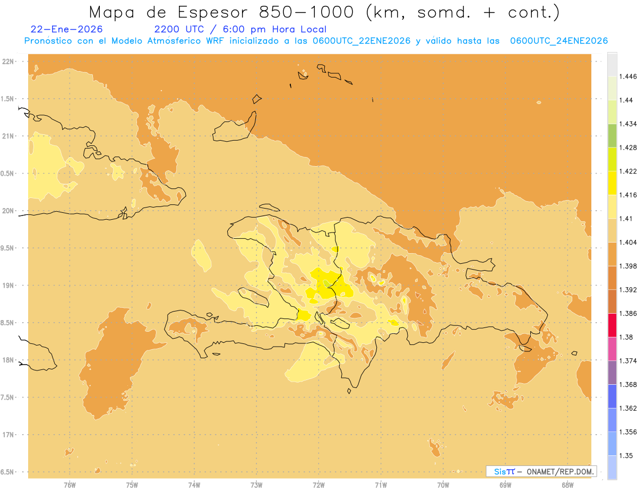Click the 1.386 color scale value
Image resolution: width=637 pixels, height=492 pixels.
point(629,314)
